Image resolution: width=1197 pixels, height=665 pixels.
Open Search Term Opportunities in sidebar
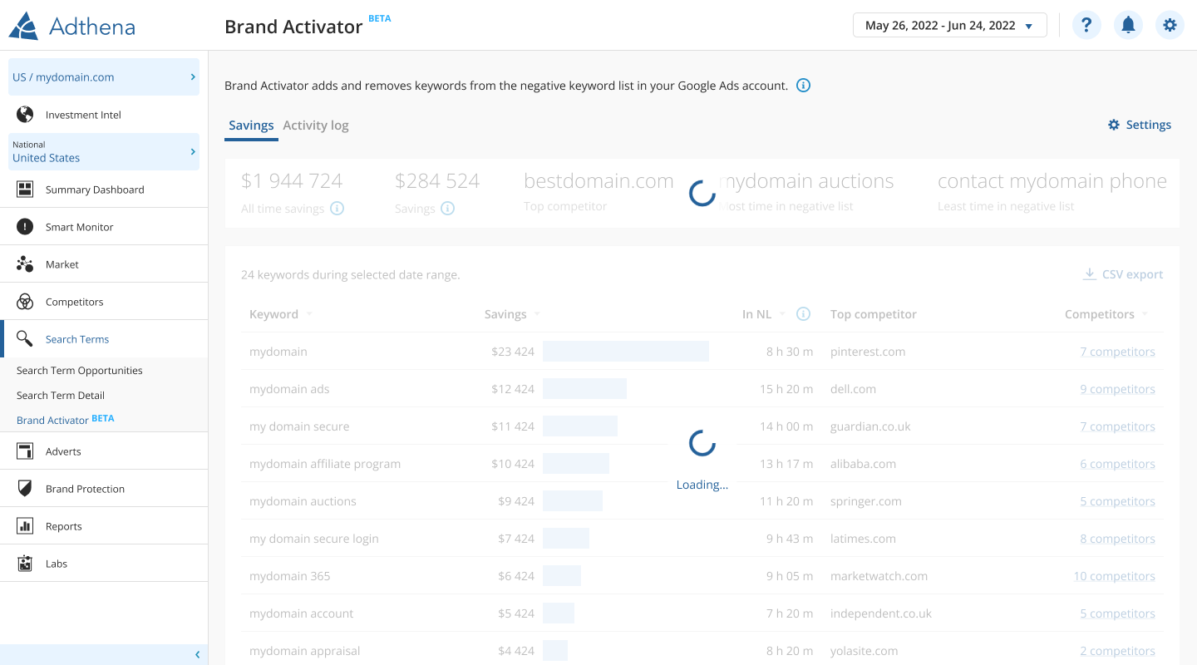pos(80,371)
